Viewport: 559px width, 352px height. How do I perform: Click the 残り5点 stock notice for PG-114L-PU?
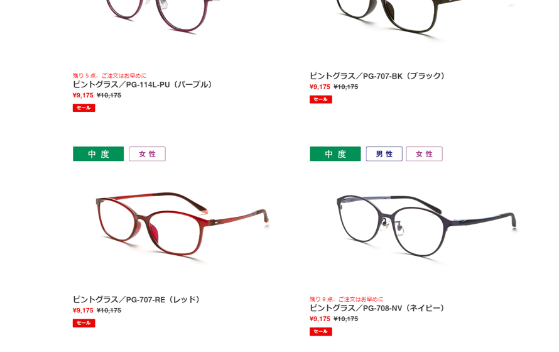coord(109,75)
